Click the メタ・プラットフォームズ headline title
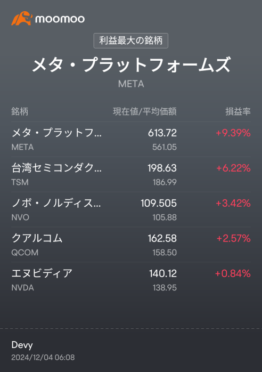 131,64
